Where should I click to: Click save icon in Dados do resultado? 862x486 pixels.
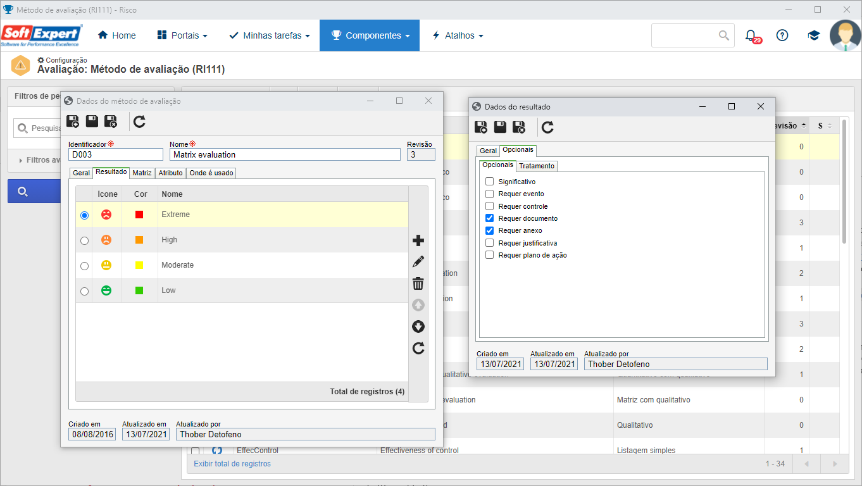500,127
